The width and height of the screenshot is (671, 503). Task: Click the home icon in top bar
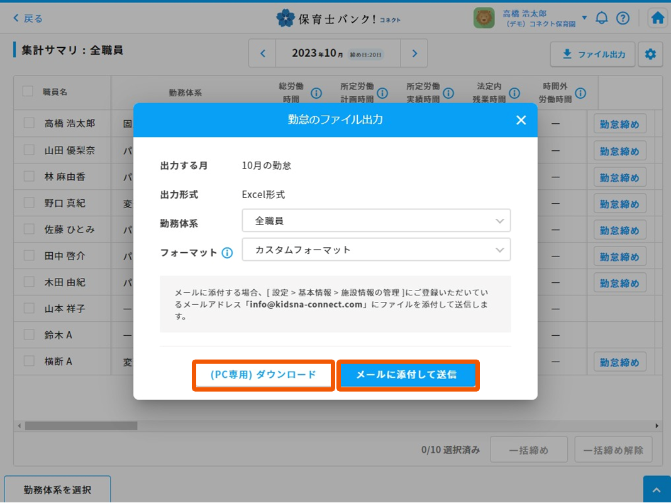[658, 18]
